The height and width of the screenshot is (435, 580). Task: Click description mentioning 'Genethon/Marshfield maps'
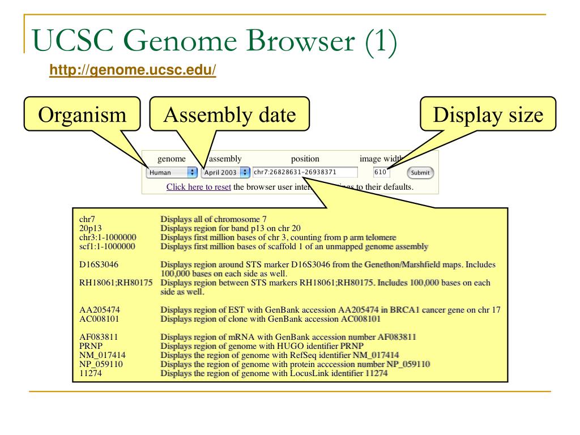point(328,269)
